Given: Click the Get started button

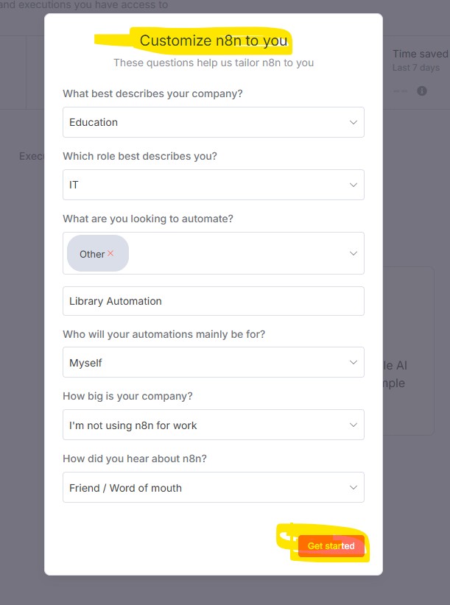Looking at the screenshot, I should [x=331, y=546].
